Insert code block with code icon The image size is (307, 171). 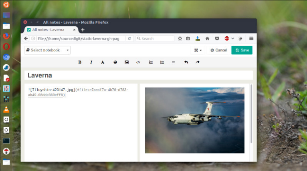(x=138, y=62)
